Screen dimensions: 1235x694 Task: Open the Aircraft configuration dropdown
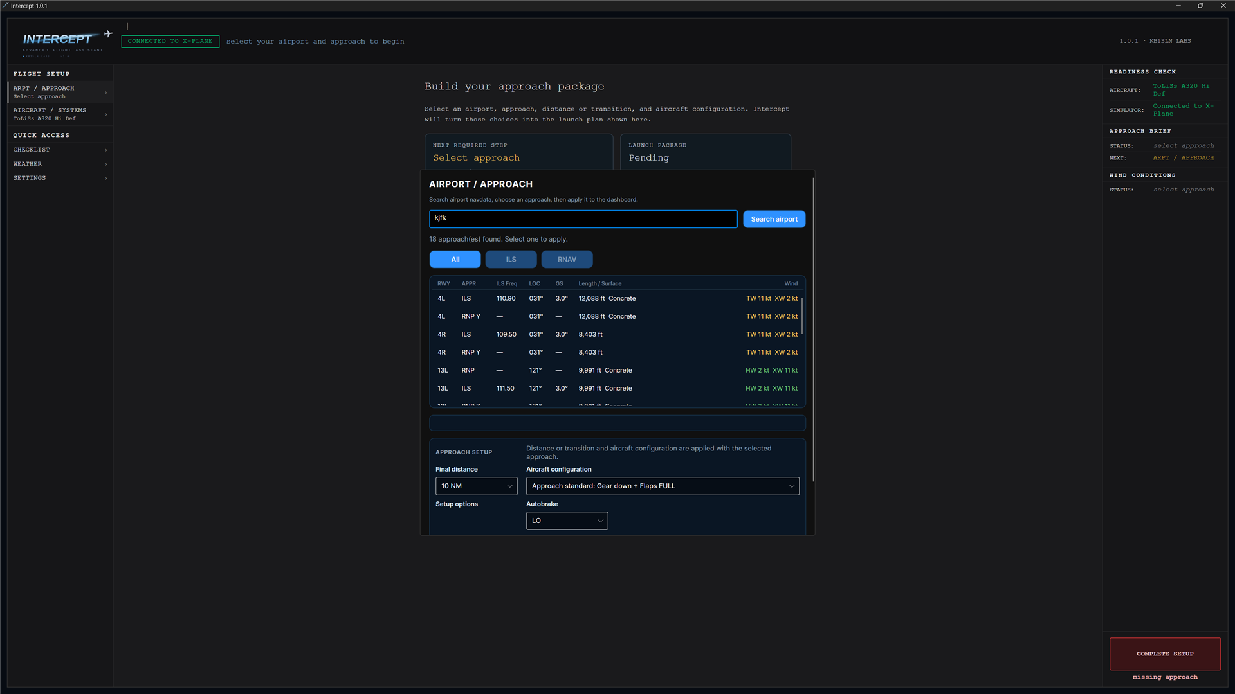coord(663,486)
